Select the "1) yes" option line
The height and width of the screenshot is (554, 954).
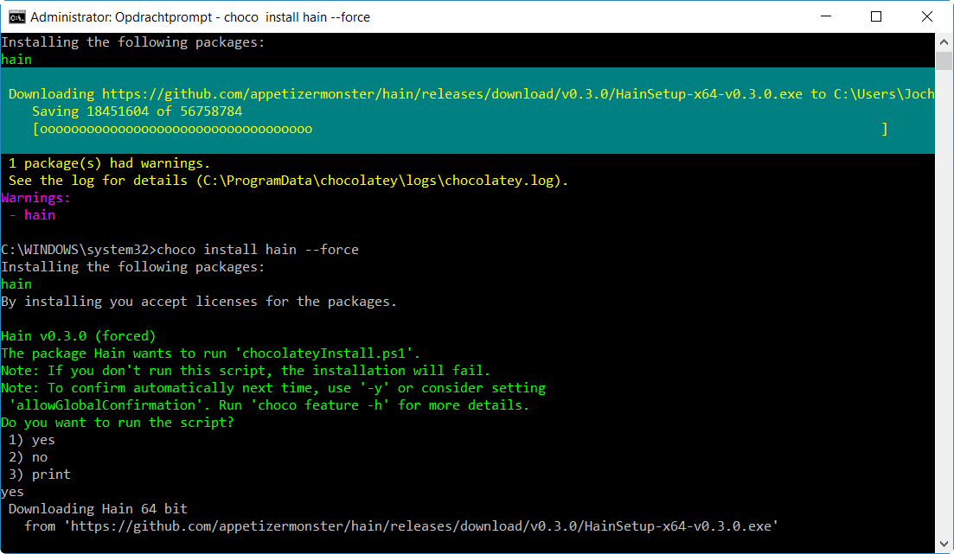point(32,440)
